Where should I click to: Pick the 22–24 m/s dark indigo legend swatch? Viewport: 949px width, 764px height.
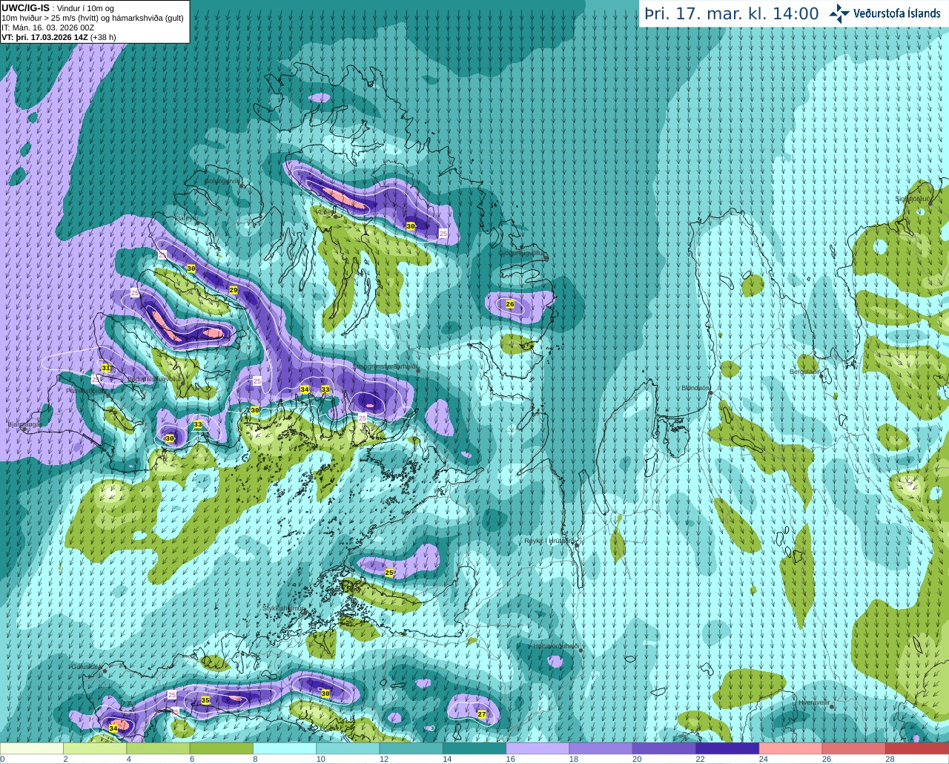[727, 748]
